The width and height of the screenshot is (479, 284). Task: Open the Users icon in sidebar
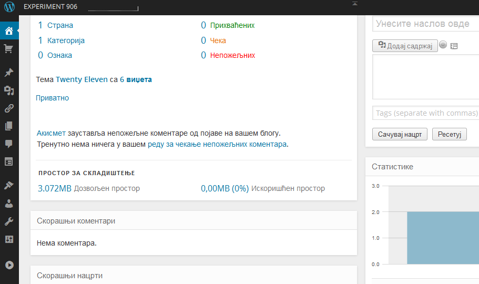point(9,204)
